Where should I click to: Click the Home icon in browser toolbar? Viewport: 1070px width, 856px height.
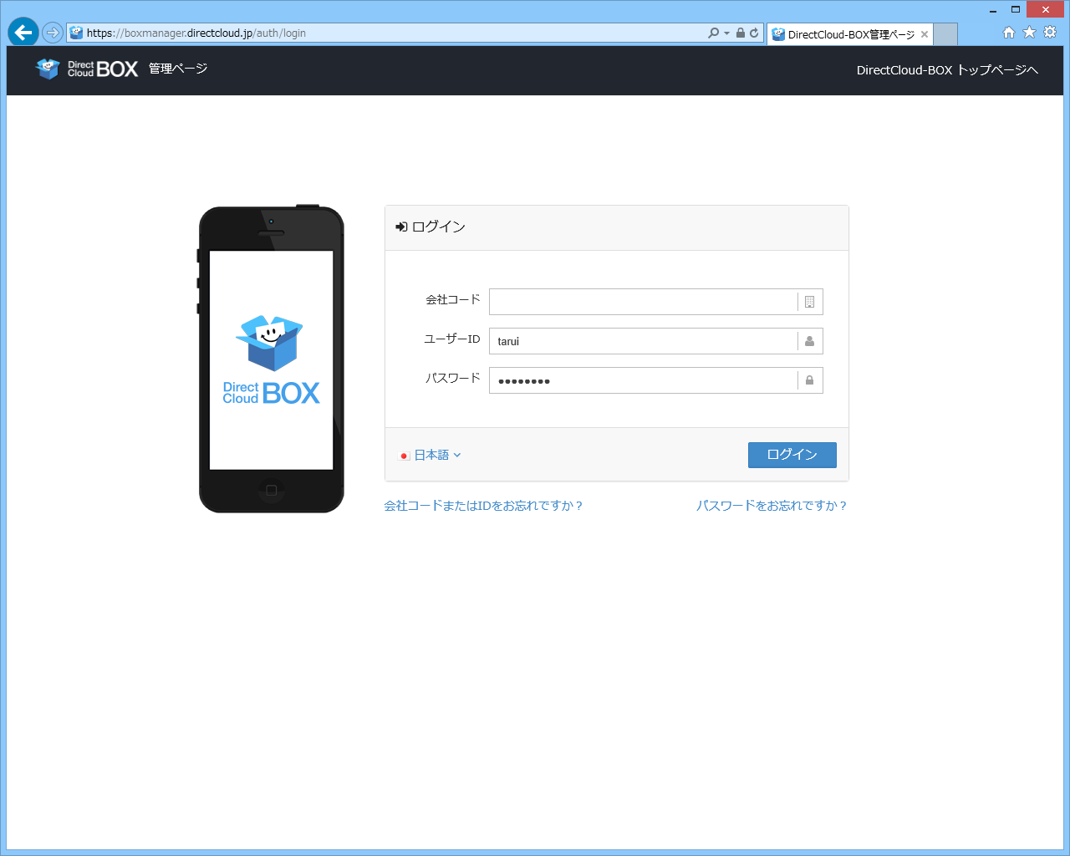coord(1009,31)
